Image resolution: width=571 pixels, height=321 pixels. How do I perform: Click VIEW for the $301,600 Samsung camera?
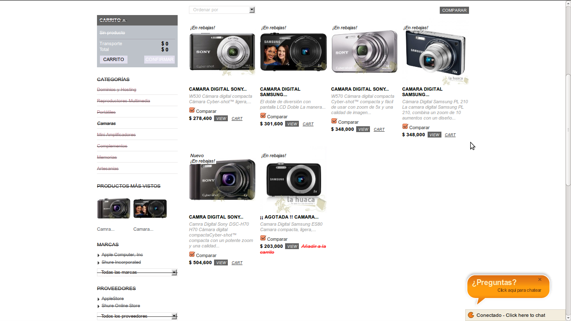(x=292, y=124)
